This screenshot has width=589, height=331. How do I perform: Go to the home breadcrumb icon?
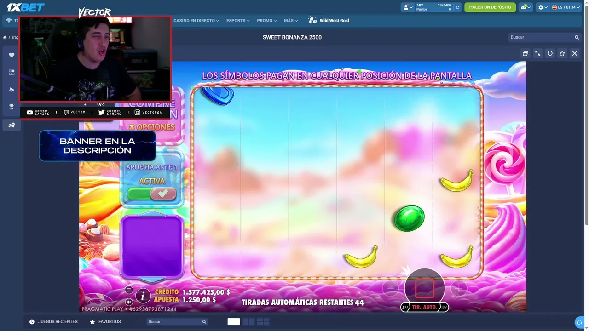point(5,37)
